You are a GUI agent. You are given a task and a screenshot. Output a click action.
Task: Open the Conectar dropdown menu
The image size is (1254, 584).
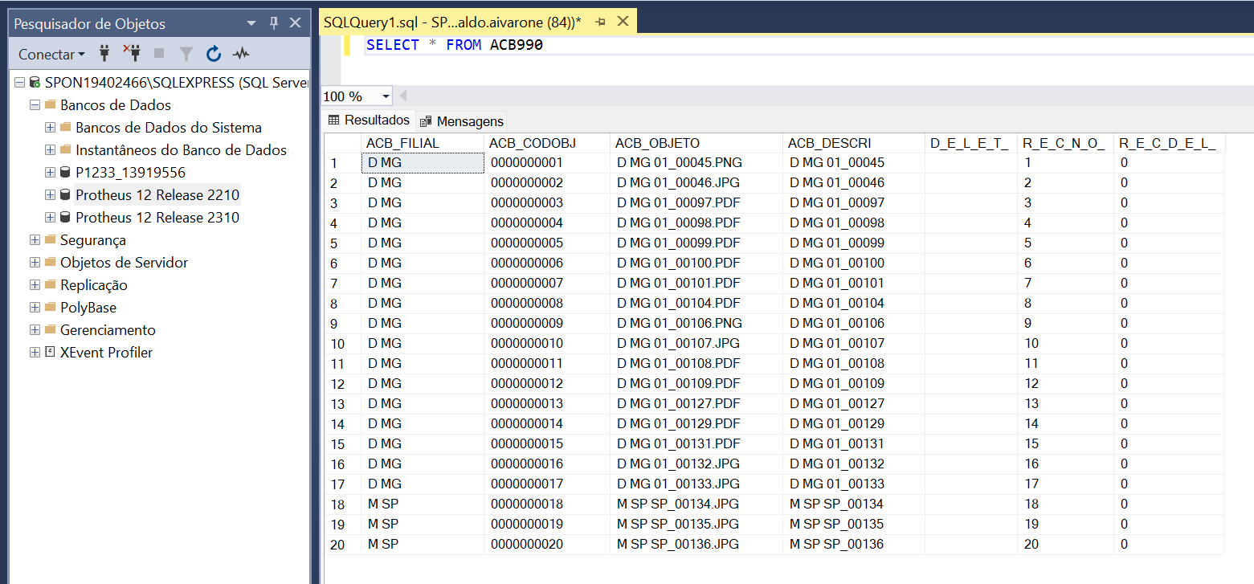click(51, 55)
